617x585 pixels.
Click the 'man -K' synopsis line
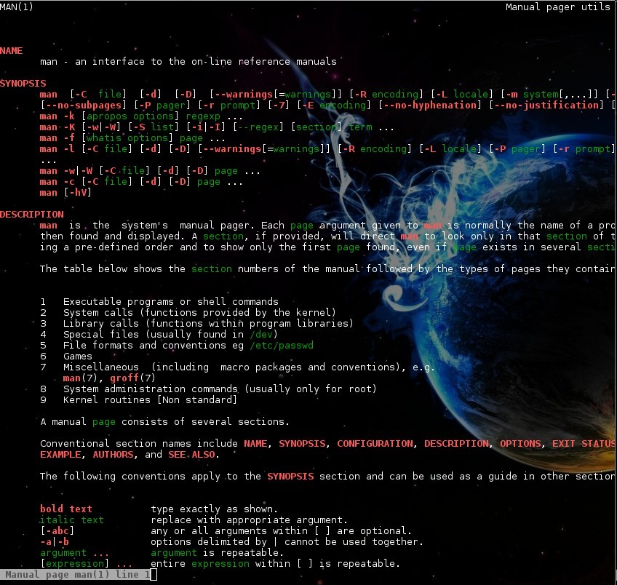coord(217,127)
